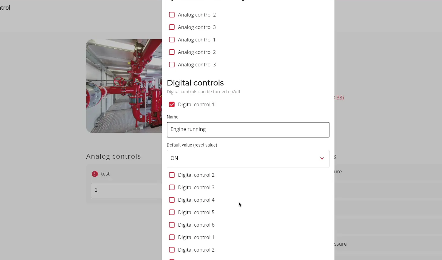The height and width of the screenshot is (260, 442).
Task: Click the red alert badge beside test
Action: [x=95, y=174]
